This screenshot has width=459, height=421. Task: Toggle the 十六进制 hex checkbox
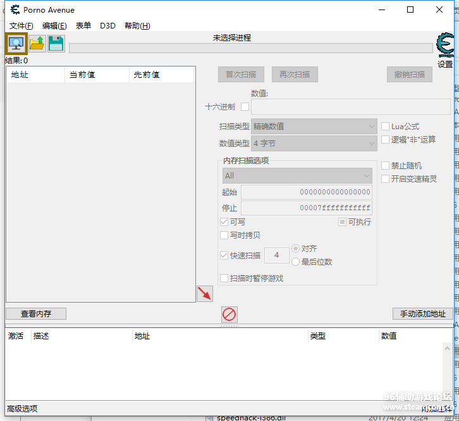[x=245, y=107]
